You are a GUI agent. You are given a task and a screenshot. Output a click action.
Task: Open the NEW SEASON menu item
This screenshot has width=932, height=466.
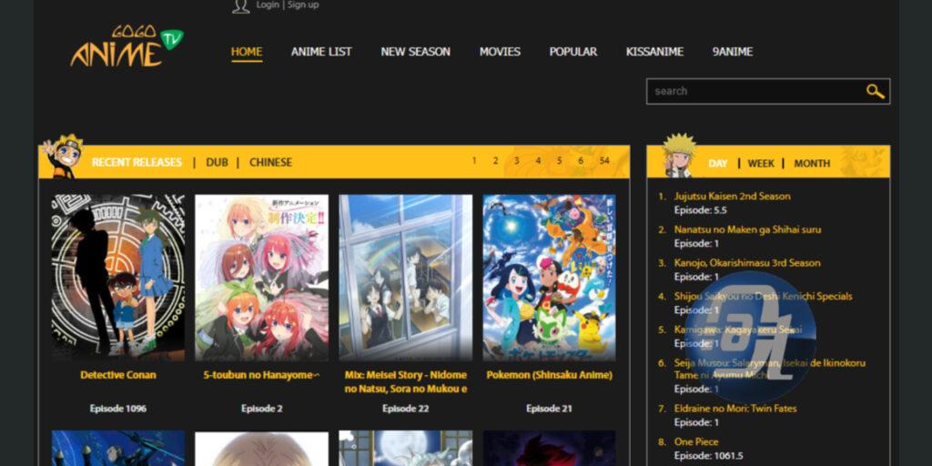[415, 52]
